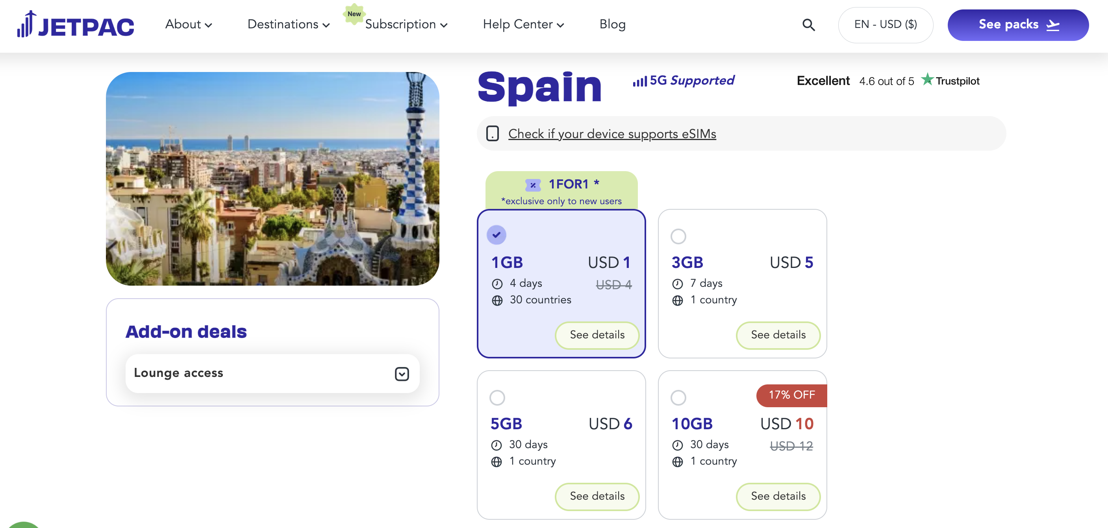This screenshot has height=528, width=1108.
Task: Click the Add-on deals heading
Action: [x=186, y=332]
